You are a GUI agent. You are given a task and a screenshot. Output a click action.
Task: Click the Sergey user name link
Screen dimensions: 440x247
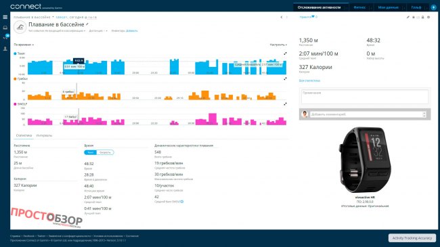point(62,17)
